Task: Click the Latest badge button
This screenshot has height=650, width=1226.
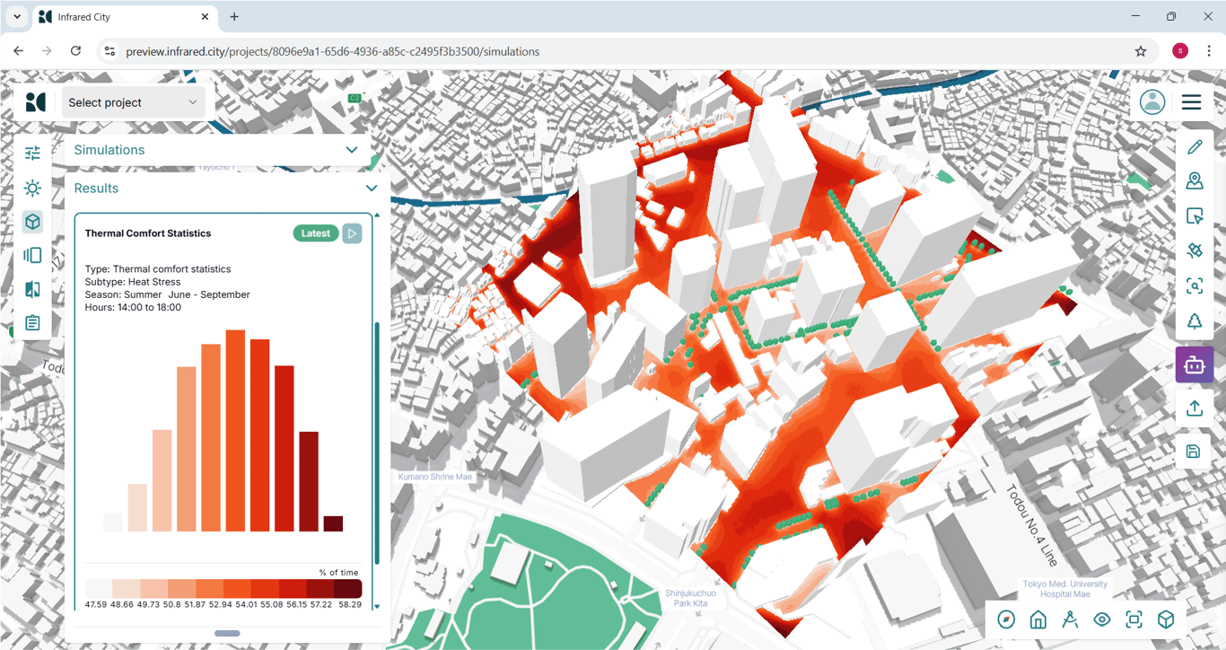Action: (316, 233)
